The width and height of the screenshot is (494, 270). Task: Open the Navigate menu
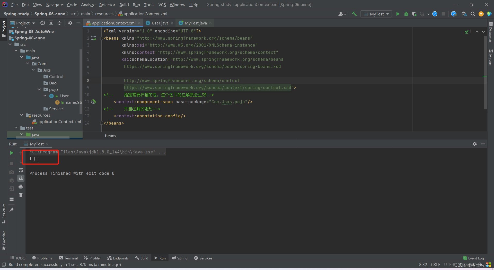[x=55, y=5]
